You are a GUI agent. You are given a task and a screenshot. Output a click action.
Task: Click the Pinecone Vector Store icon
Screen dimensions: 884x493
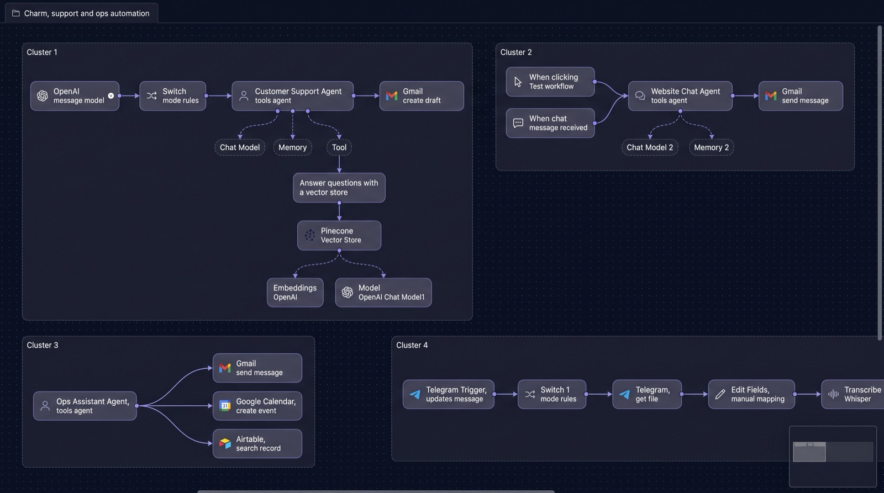pyautogui.click(x=310, y=236)
